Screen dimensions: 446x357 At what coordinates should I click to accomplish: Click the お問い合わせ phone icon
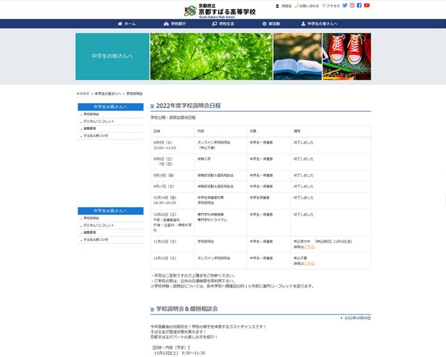coord(297,6)
